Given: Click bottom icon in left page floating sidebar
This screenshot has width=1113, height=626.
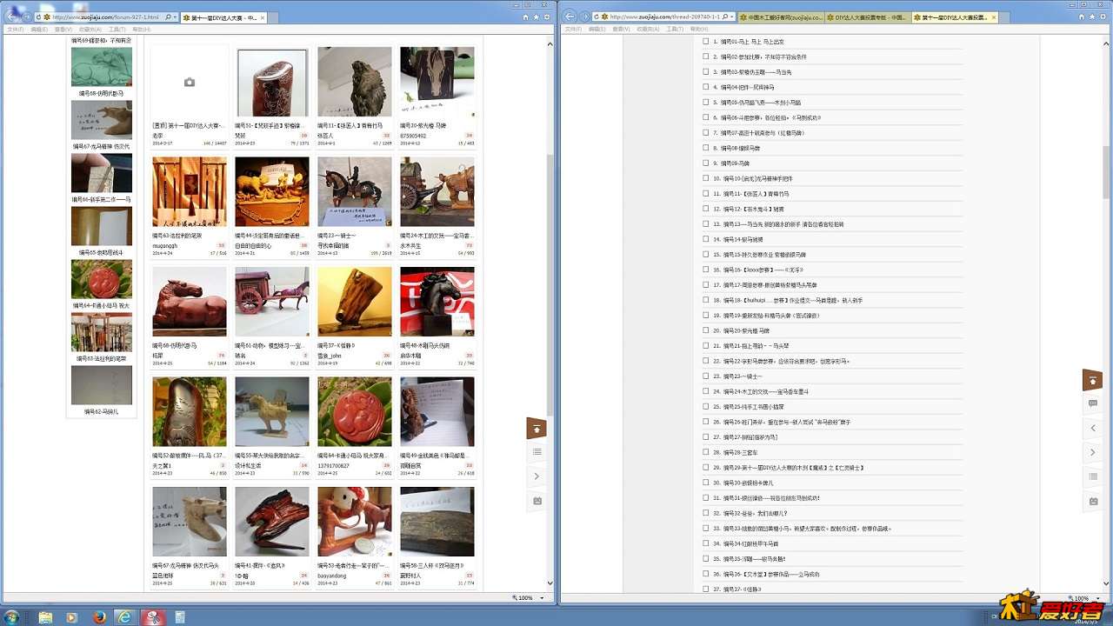Looking at the screenshot, I should point(537,501).
